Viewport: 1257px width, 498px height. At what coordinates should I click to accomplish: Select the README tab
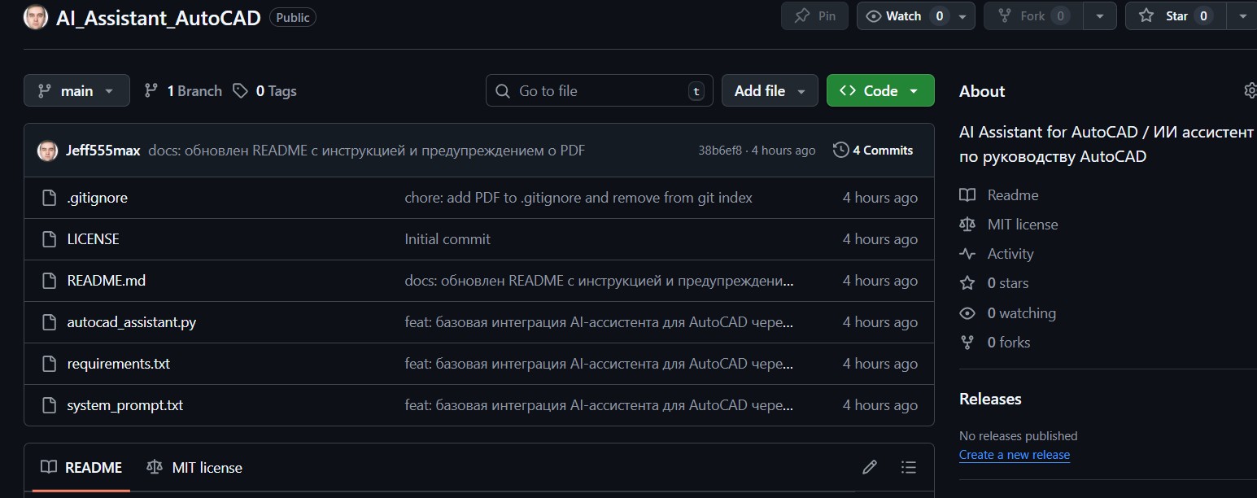coord(82,468)
